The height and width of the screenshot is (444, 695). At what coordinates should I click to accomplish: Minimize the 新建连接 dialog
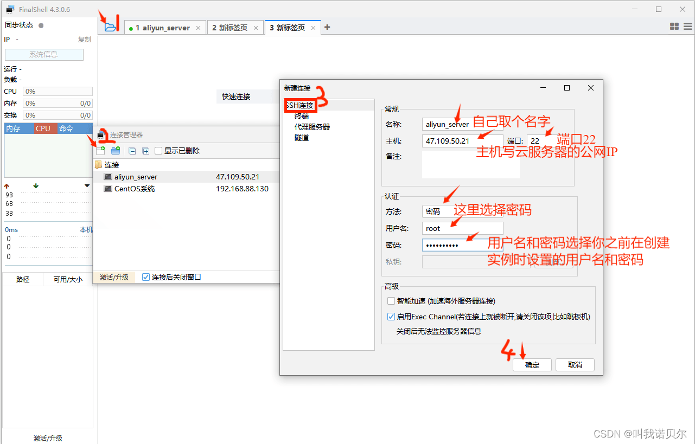(543, 88)
